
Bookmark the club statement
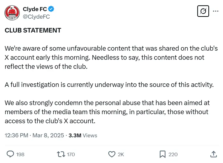click(163, 154)
